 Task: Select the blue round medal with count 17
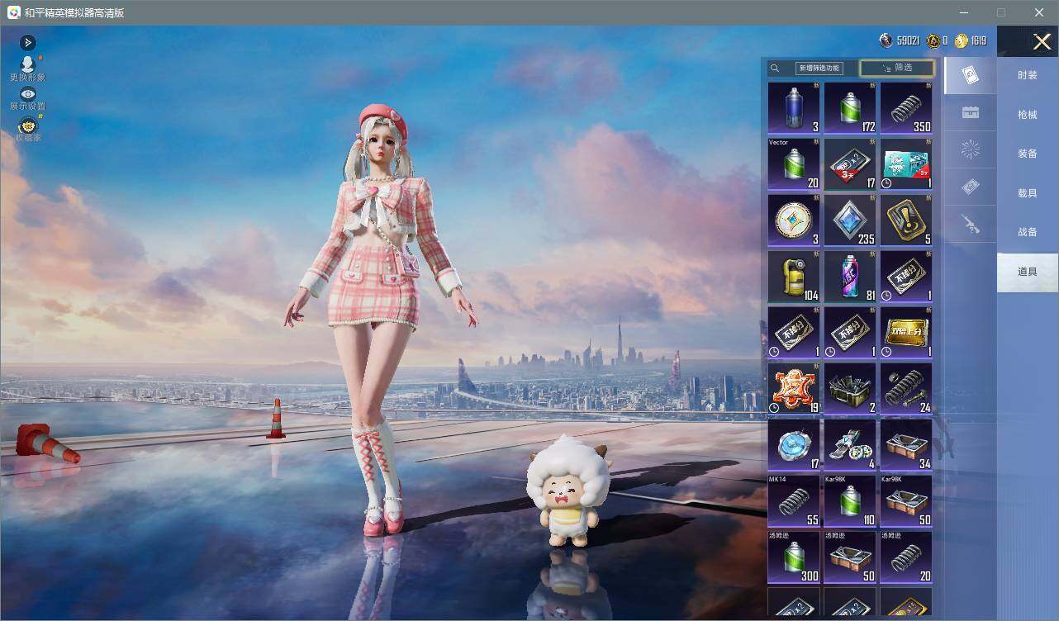(794, 445)
